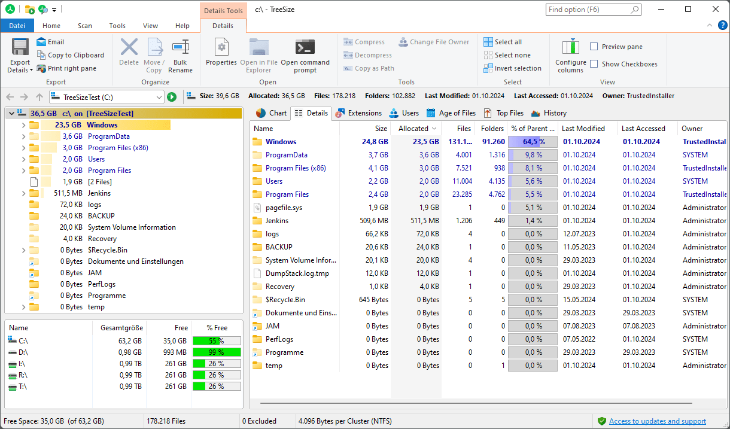Open the Scan ribbon tab
Image resolution: width=730 pixels, height=429 pixels.
84,25
